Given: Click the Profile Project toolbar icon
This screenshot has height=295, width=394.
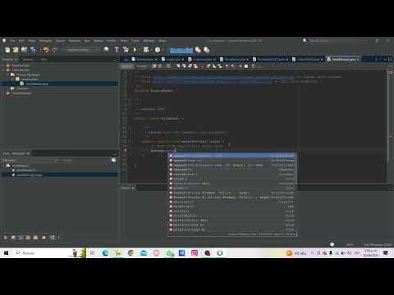Looking at the screenshot, I should (158, 50).
